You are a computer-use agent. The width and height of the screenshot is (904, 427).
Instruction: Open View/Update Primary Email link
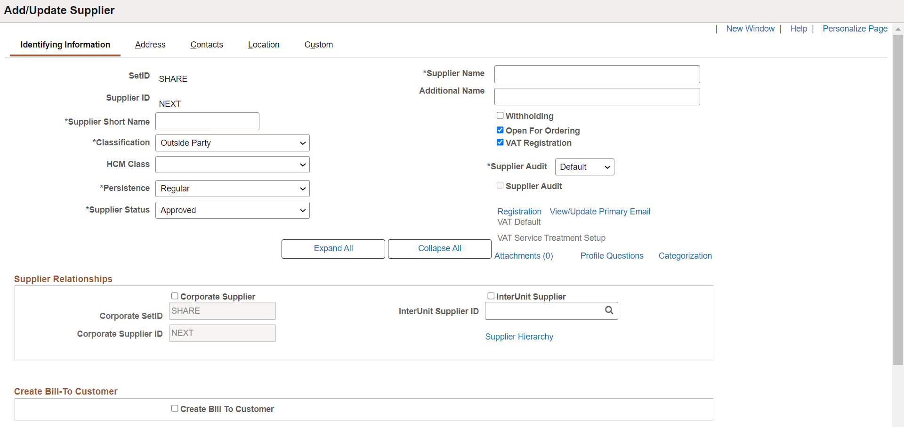click(600, 212)
